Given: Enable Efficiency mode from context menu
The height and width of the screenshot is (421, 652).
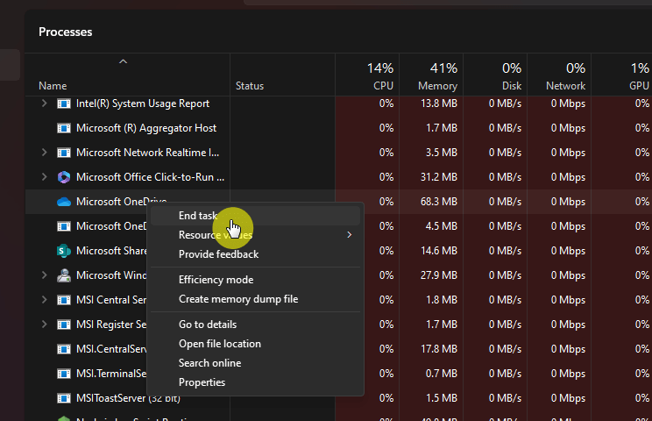Looking at the screenshot, I should pyautogui.click(x=255, y=280).
